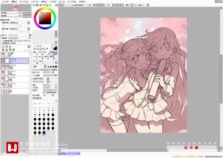Enable 不透明度保護 preserve opacity checkbox
The width and height of the screenshot is (223, 158).
1,41
